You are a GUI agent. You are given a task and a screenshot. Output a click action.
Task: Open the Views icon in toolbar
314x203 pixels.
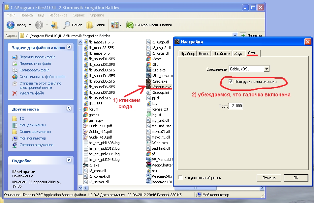tap(115, 25)
